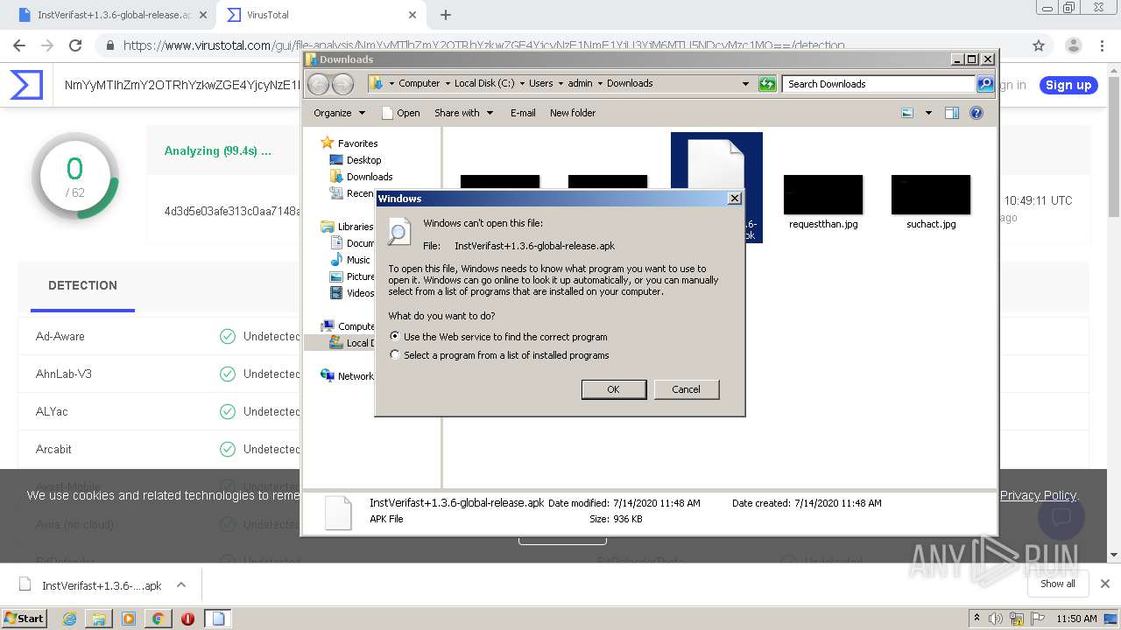Select the highlighted APK file icon
This screenshot has height=630, width=1121.
tap(716, 187)
